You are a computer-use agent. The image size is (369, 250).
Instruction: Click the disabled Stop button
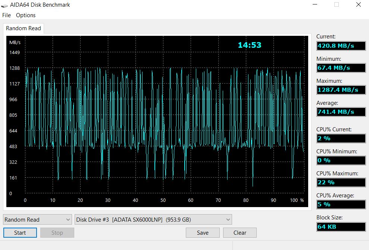tap(57, 233)
